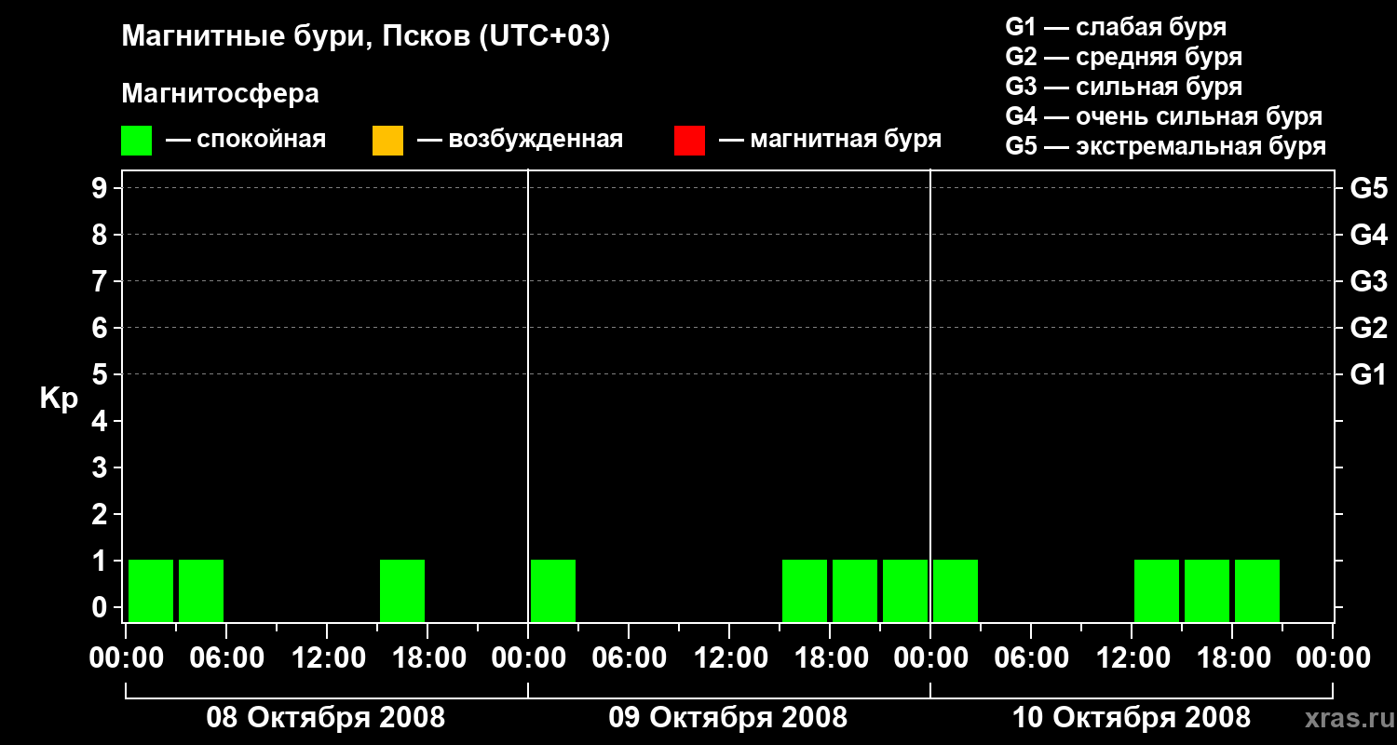
Task: Click the green bar for 00:00–03:00 on 10 Октября
Action: click(956, 590)
